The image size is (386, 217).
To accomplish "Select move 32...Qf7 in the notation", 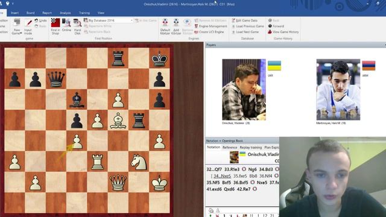I will pos(214,169).
